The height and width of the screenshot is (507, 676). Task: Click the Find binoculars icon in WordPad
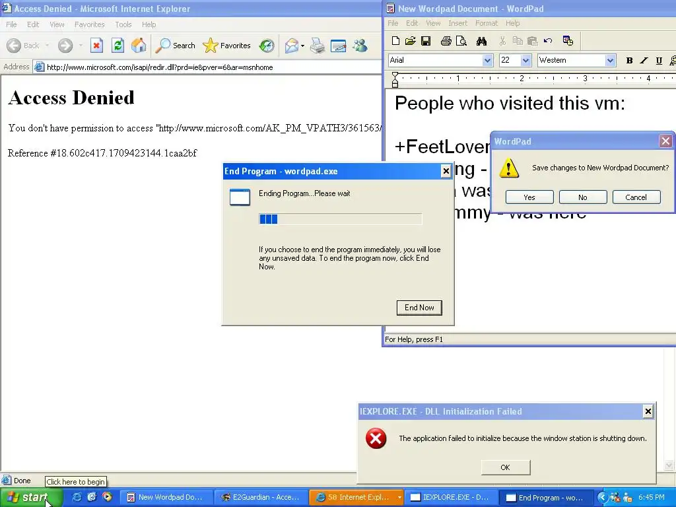point(481,41)
